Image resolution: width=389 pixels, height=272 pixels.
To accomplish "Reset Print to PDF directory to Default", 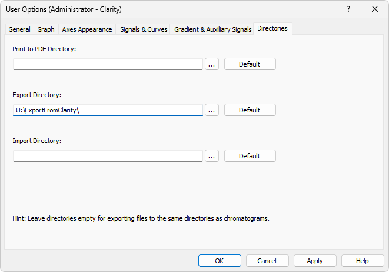I will click(x=250, y=64).
